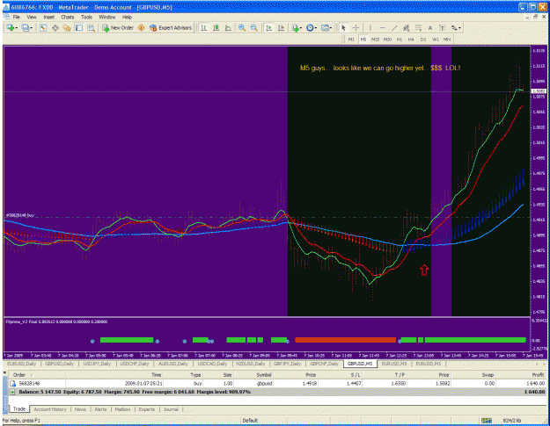Toggle Expert Advisors on or off
The width and height of the screenshot is (550, 426).
(171, 27)
